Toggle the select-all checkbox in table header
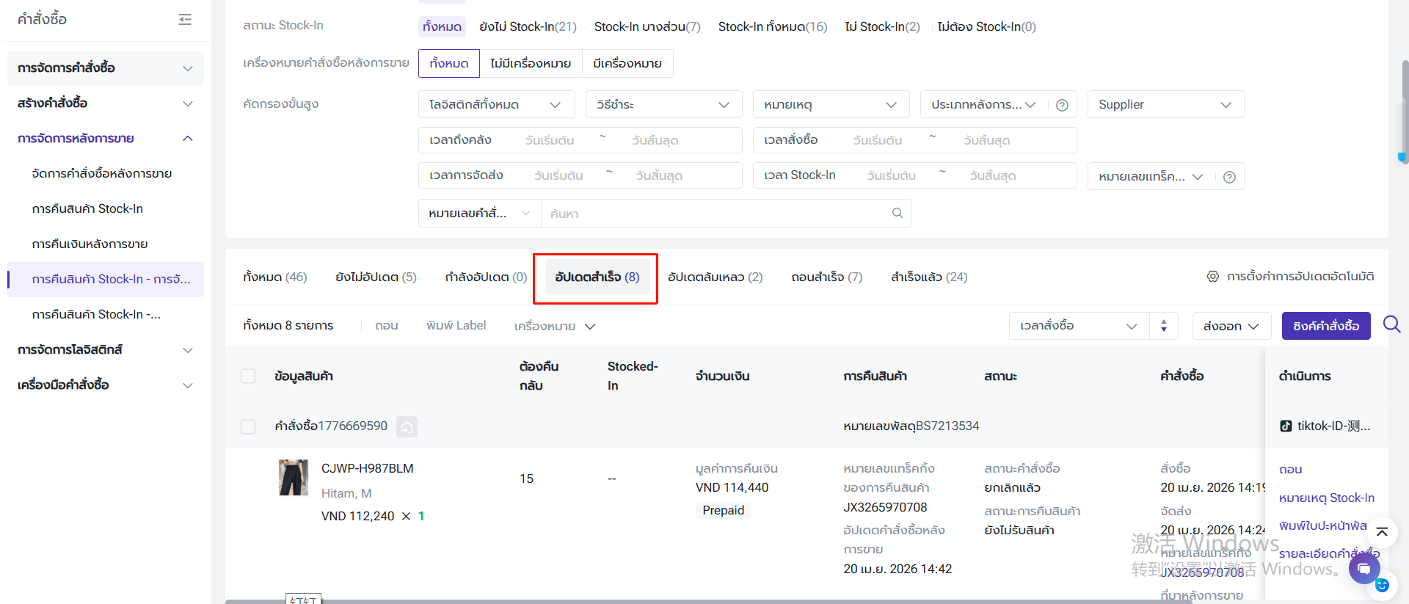Viewport: 1409px width, 604px height. [248, 376]
